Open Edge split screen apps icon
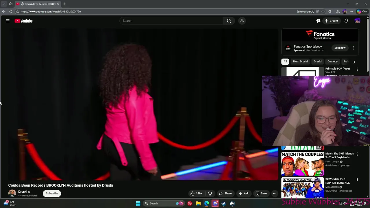Viewport: 370px width, 208px height. 318,12
